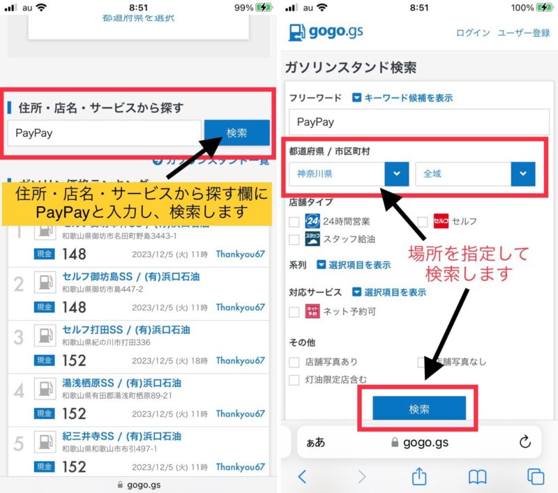
Task: Expand 対応サービス 選択項目を表示
Action: 389,292
